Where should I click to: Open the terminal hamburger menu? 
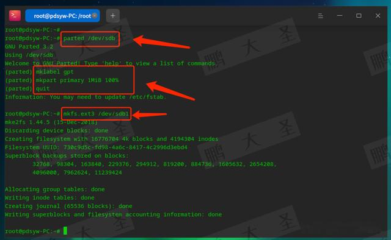320,16
